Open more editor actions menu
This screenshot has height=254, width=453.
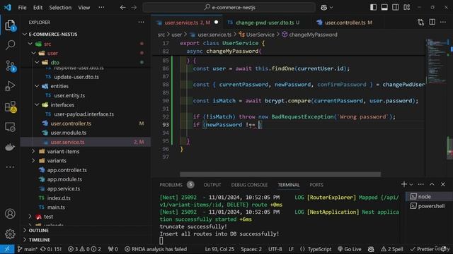[443, 22]
